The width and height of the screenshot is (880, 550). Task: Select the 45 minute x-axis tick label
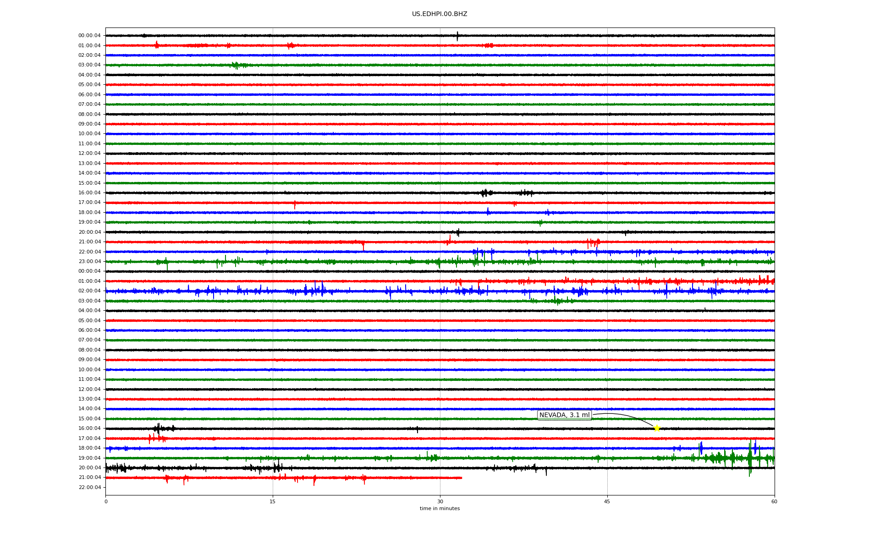tap(607, 501)
